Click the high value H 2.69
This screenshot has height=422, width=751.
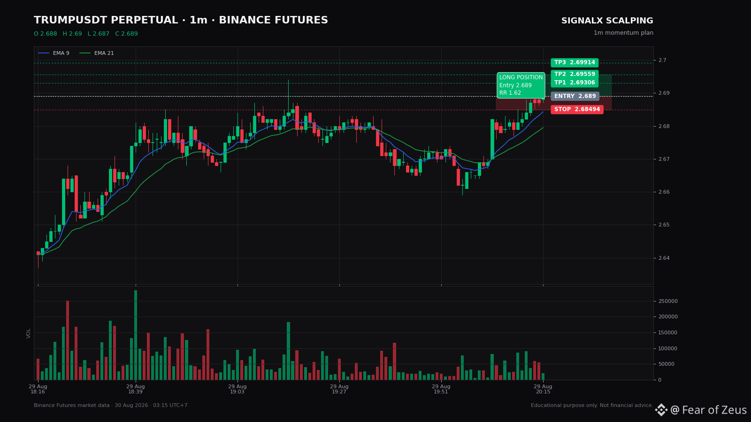point(72,34)
